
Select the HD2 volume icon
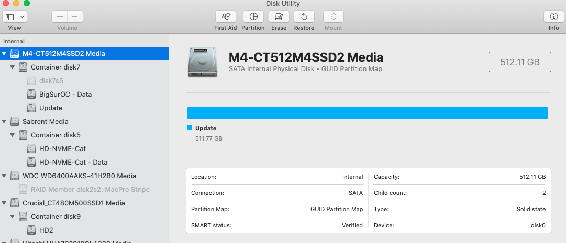click(x=31, y=230)
